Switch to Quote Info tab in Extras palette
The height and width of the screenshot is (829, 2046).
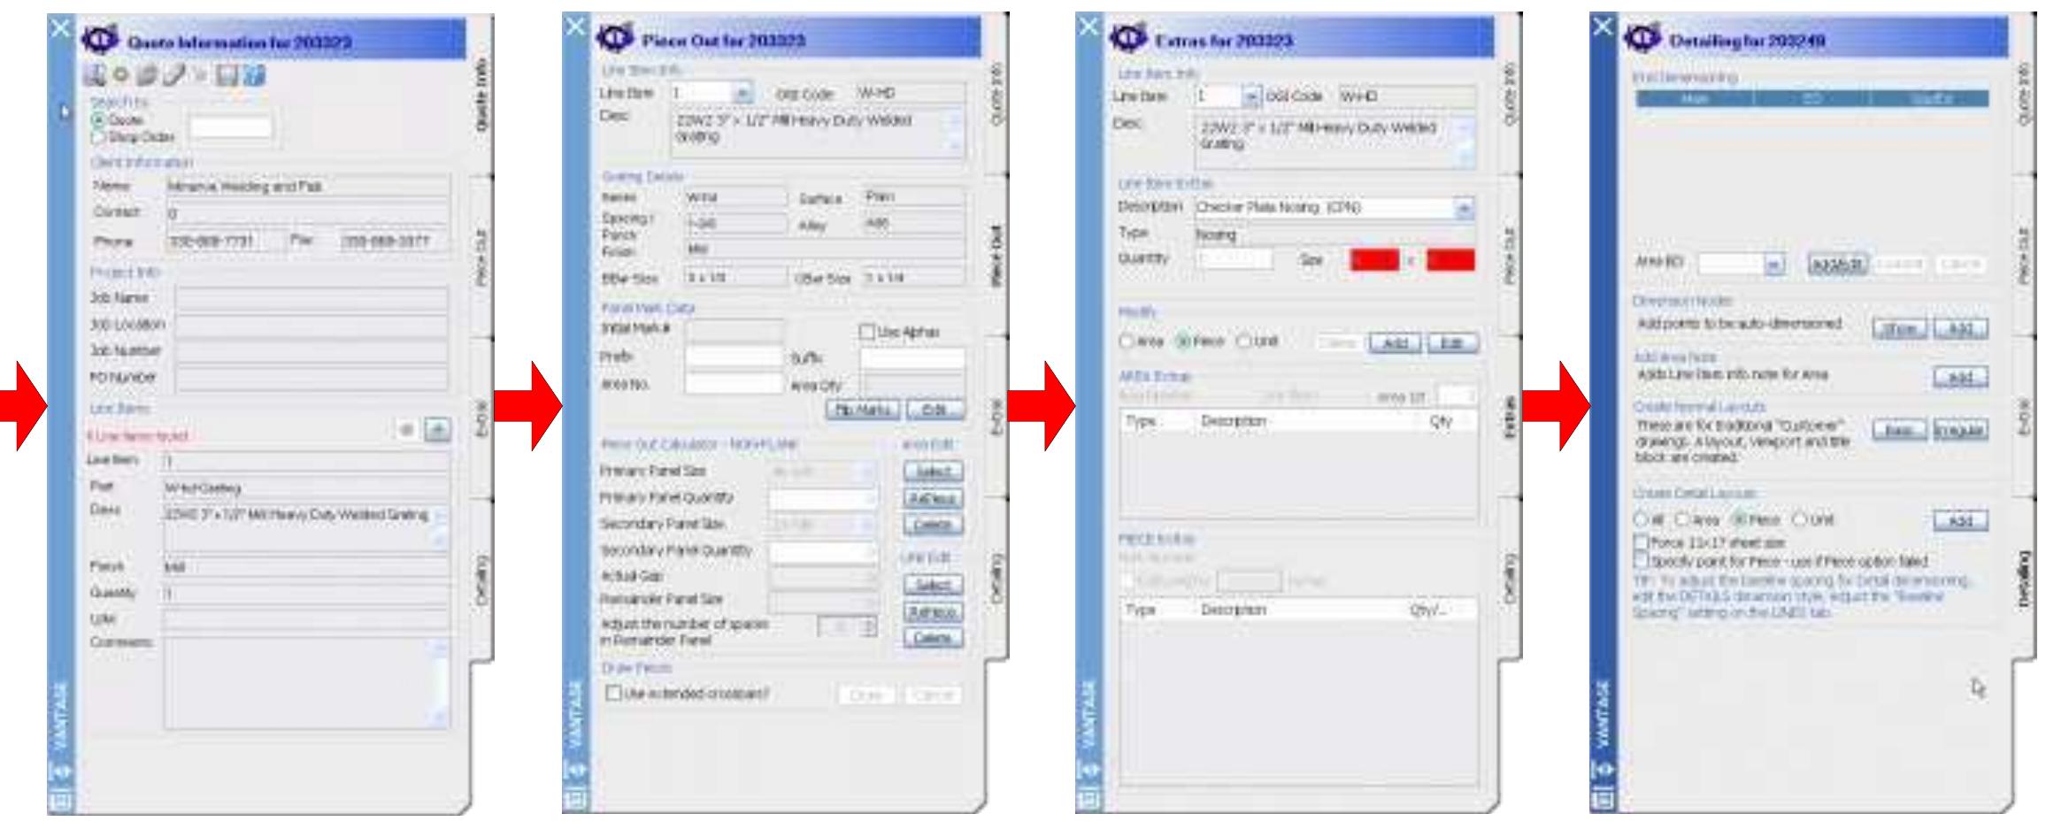tap(1510, 94)
